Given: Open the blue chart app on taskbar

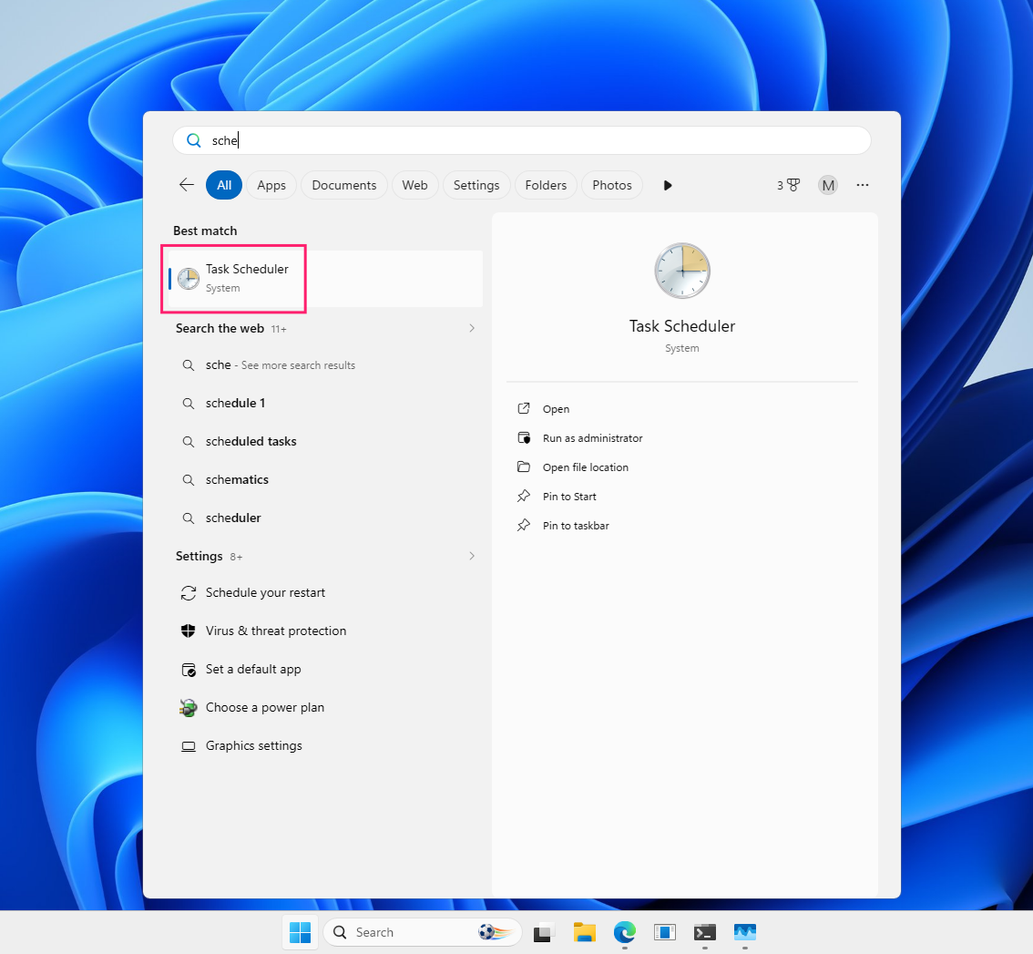Looking at the screenshot, I should coord(745,932).
